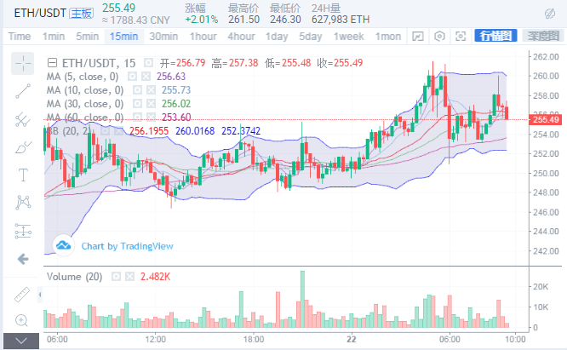Image resolution: width=567 pixels, height=350 pixels.
Task: Select the ruler measure tool
Action: pyautogui.click(x=21, y=295)
